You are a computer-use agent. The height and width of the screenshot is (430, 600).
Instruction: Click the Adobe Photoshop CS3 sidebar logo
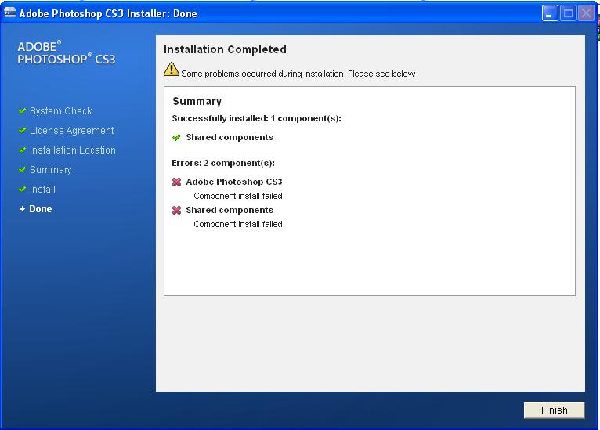tap(66, 53)
